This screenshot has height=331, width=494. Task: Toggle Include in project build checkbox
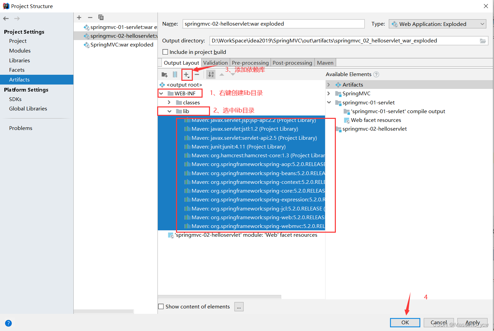pos(165,52)
